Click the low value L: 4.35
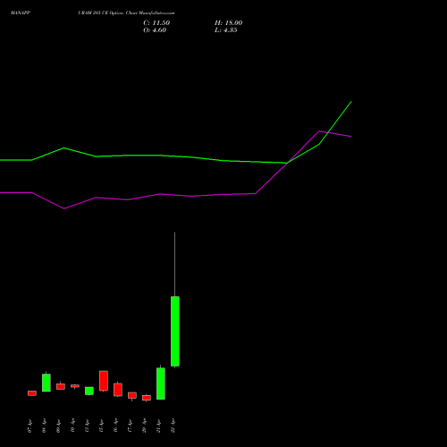Viewport: 447px width, 447px height. point(226,30)
